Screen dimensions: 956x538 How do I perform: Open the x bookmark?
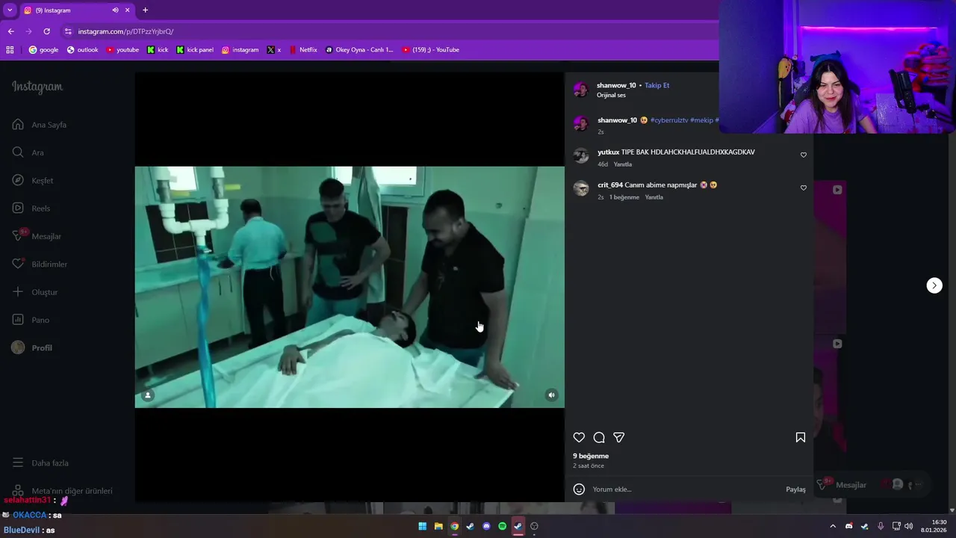274,50
